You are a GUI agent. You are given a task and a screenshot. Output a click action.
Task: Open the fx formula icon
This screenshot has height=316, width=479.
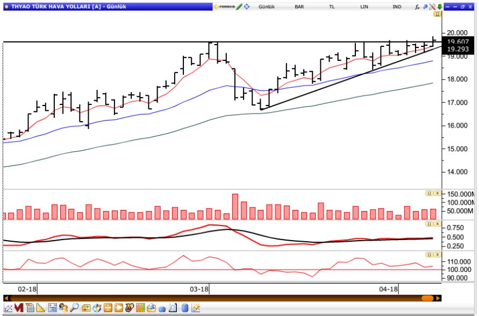417,7
